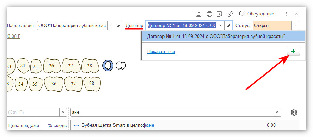Select tooth 27 on the chart
The width and height of the screenshot is (313, 137).
(x=71, y=66)
